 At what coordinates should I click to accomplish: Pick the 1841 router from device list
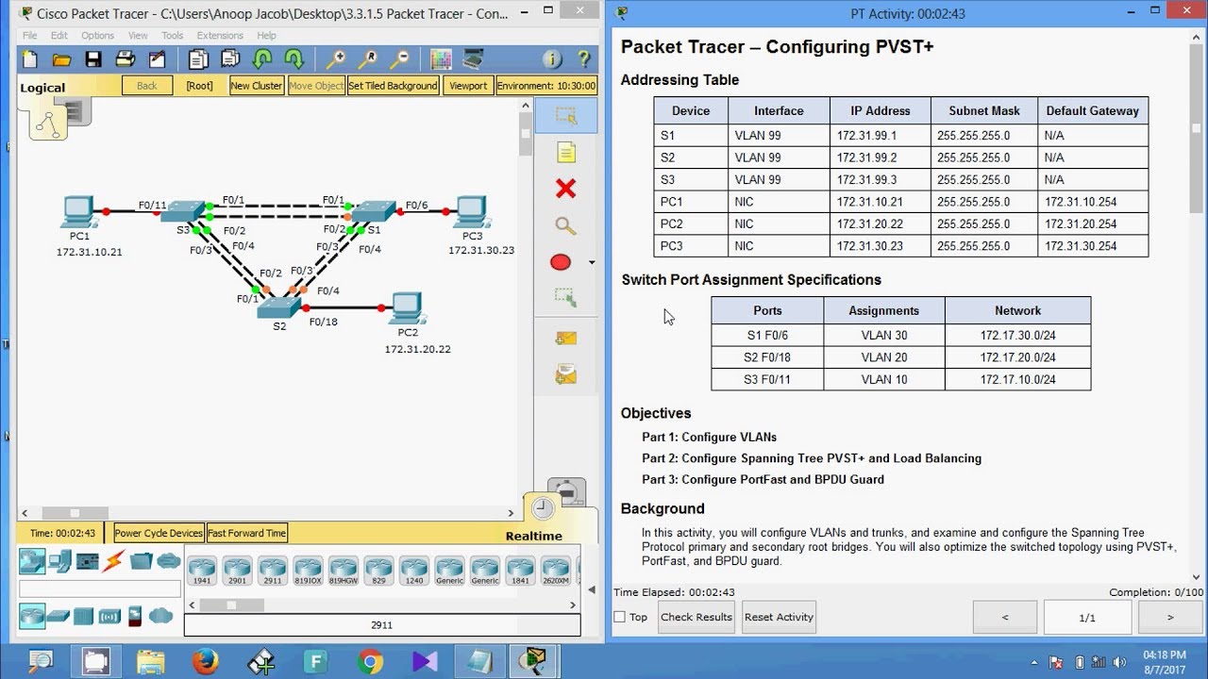pos(520,571)
